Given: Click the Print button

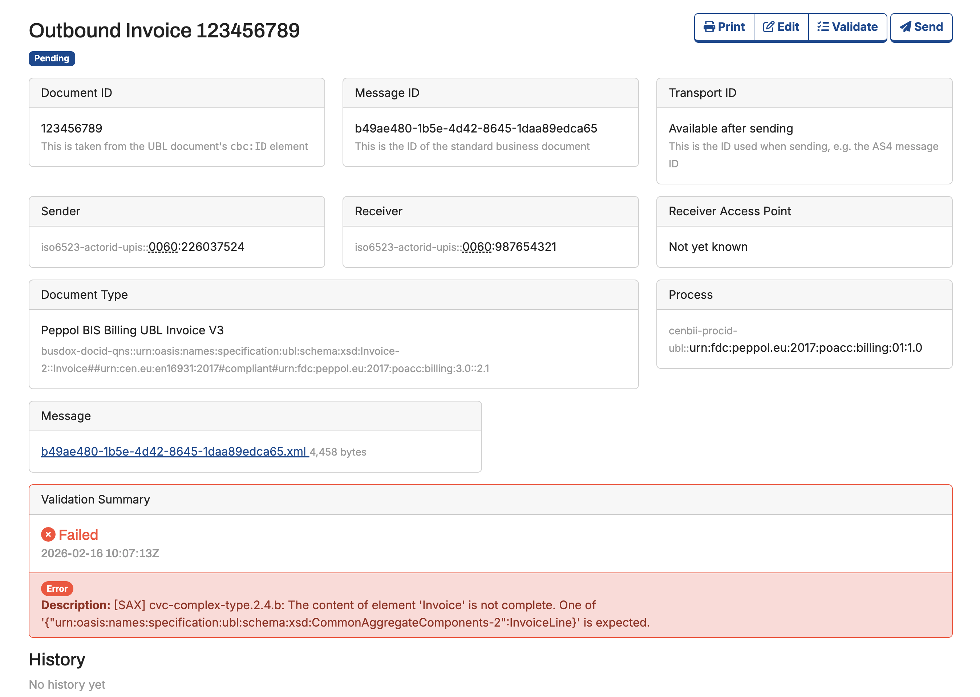Looking at the screenshot, I should pos(724,27).
